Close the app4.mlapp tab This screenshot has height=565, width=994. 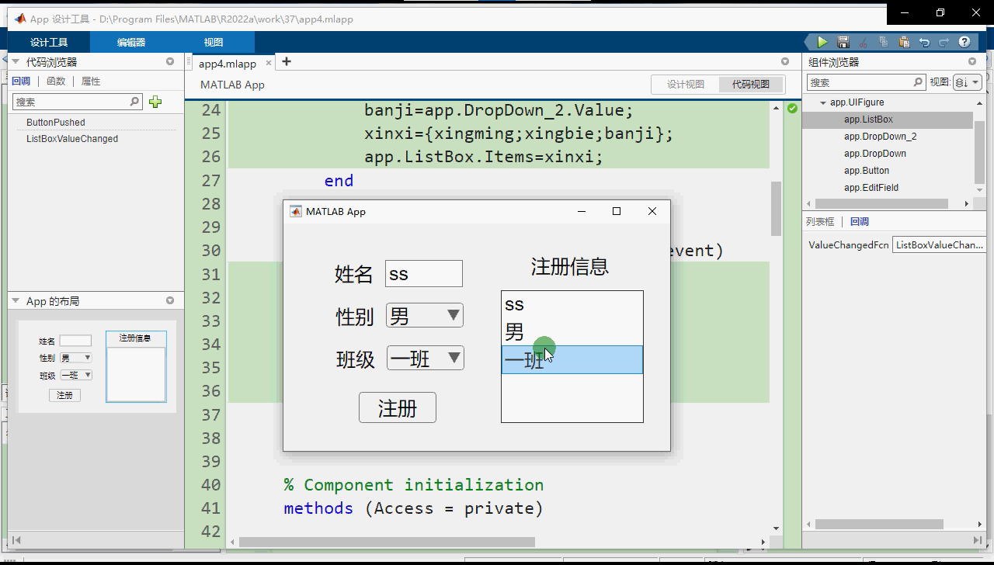coord(269,63)
